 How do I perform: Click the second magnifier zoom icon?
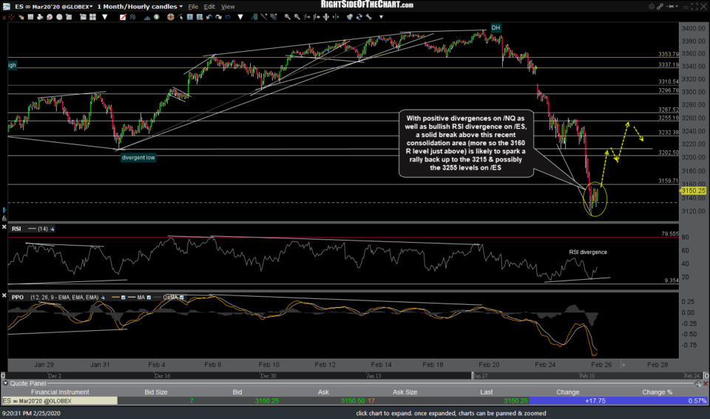pyautogui.click(x=297, y=17)
